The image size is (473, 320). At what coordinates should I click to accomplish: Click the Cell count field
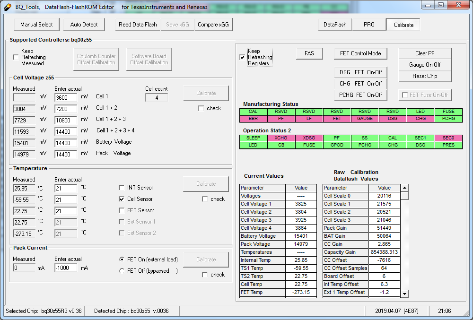click(157, 97)
